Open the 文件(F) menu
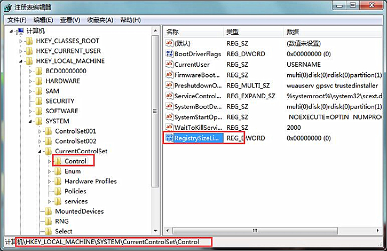 18,20
